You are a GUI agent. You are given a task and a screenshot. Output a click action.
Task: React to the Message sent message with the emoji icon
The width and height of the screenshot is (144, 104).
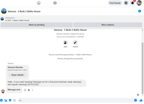point(25,90)
